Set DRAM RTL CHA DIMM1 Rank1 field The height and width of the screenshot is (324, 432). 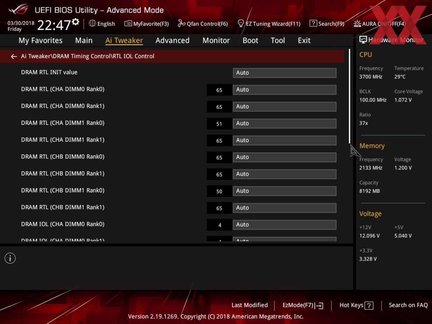pyautogui.click(x=285, y=140)
